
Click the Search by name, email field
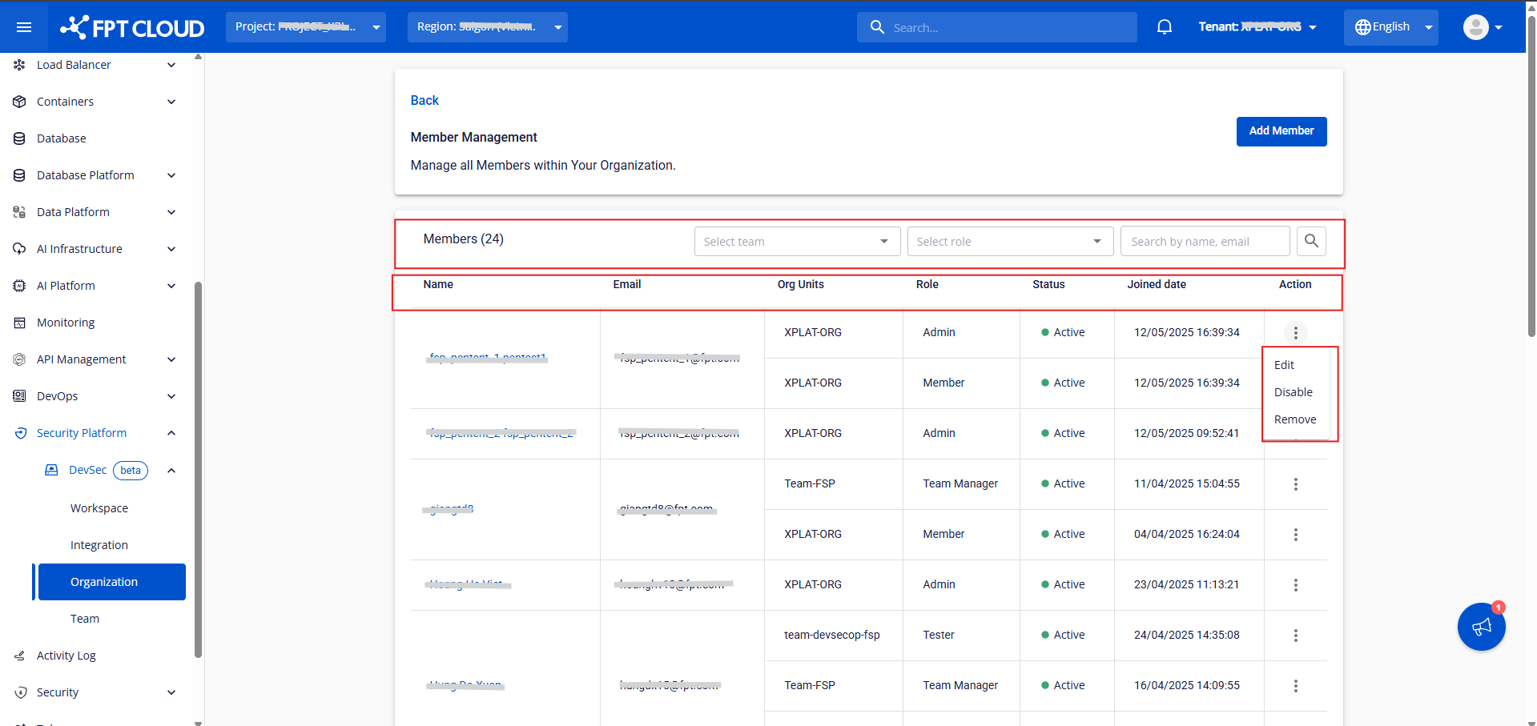[1205, 242]
